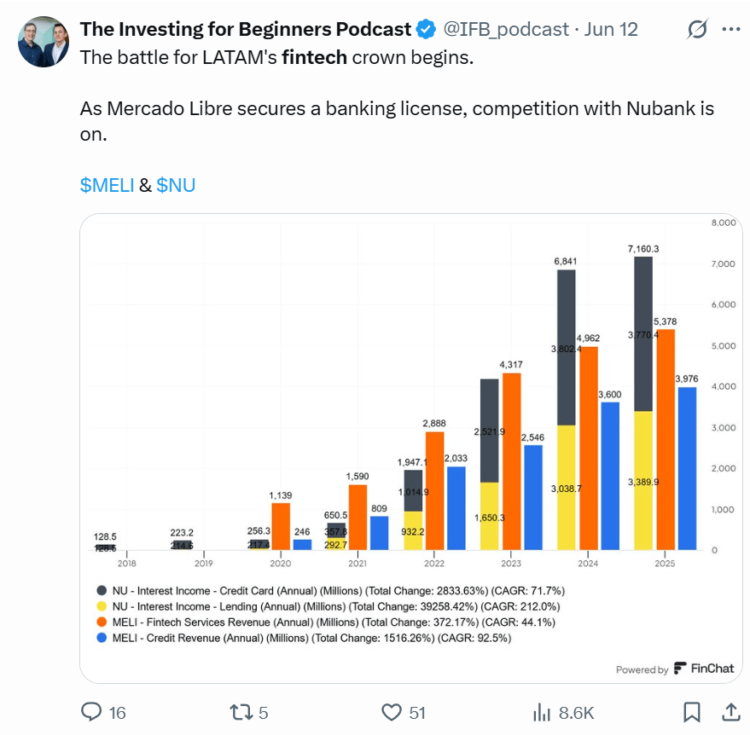
Task: Open The Investing for Beginners Podcast profile
Action: (x=245, y=30)
